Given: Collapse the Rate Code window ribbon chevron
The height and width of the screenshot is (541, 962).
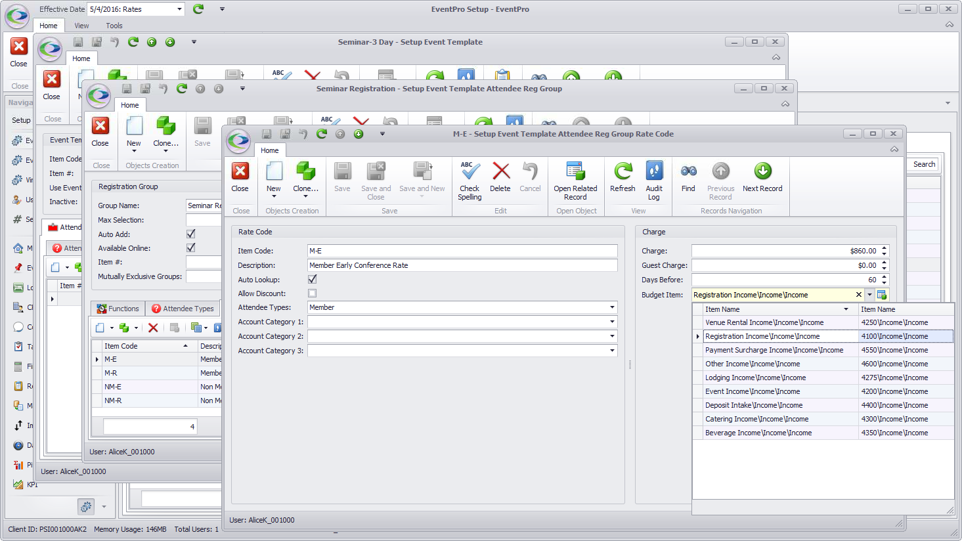Looking at the screenshot, I should pyautogui.click(x=894, y=150).
